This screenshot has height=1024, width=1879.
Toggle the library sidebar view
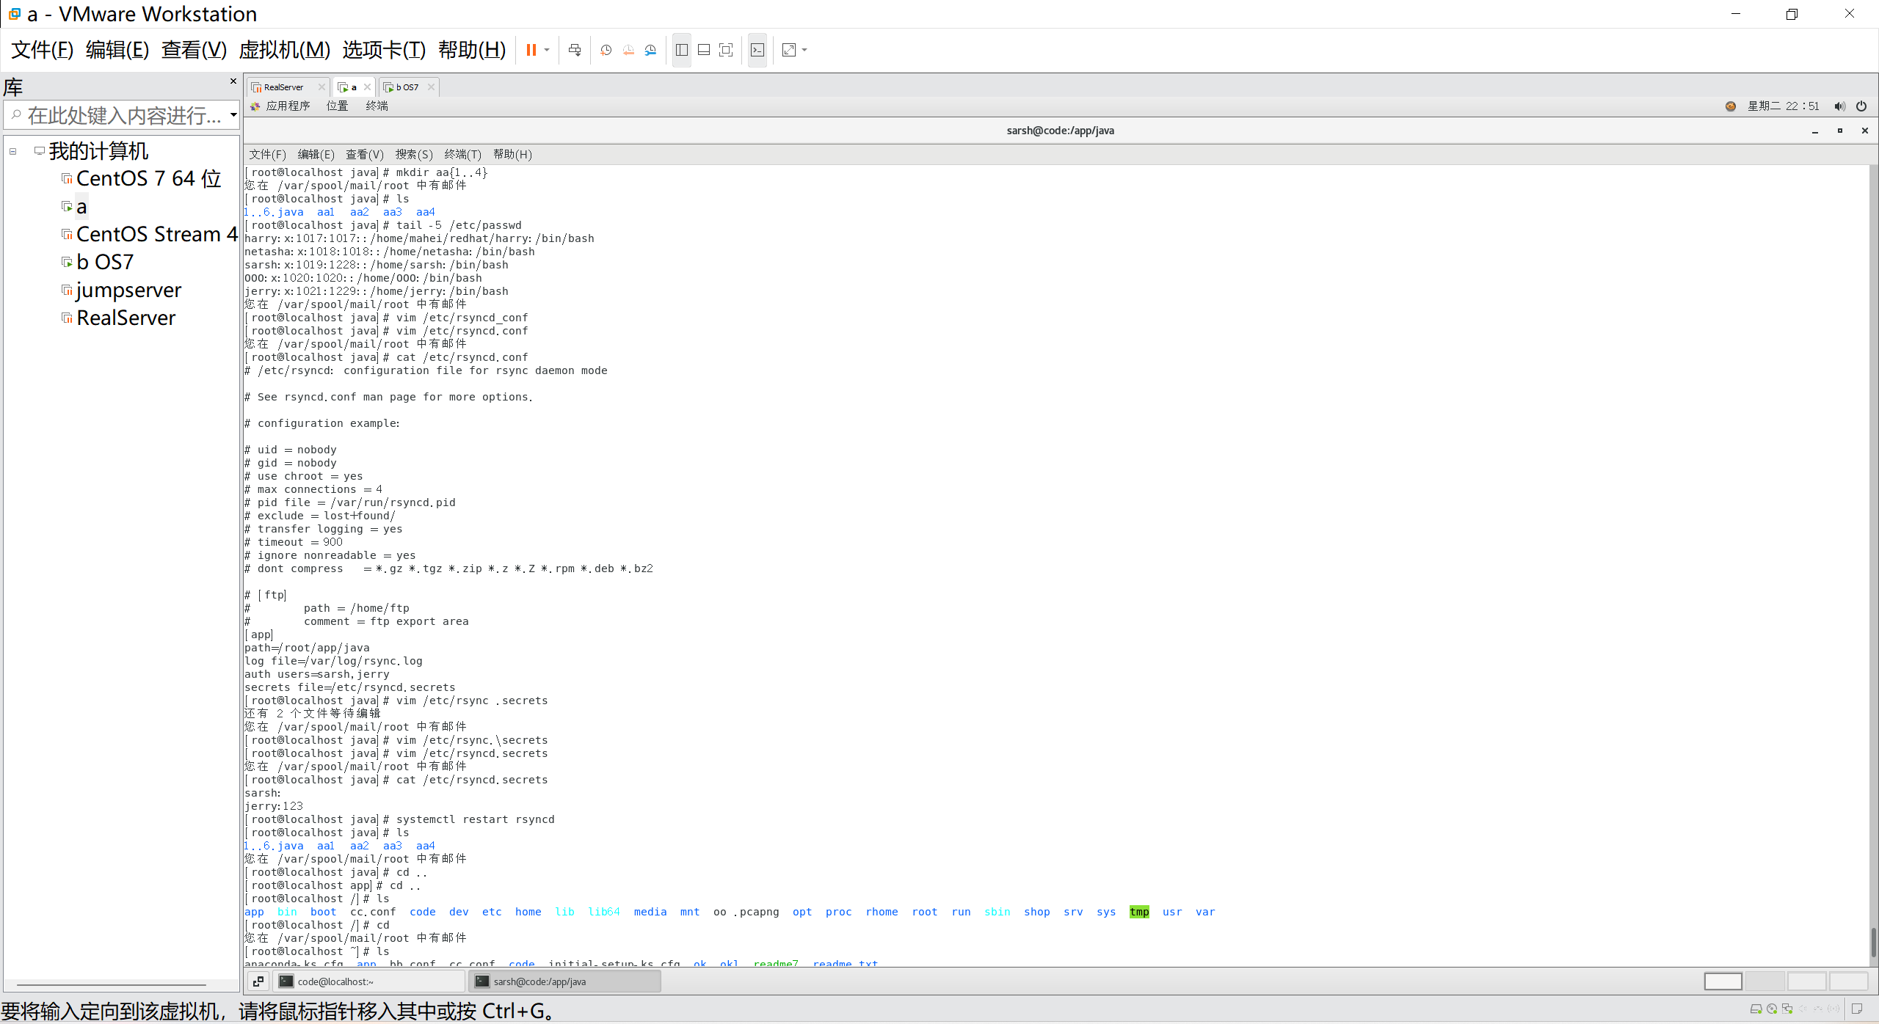pos(681,50)
